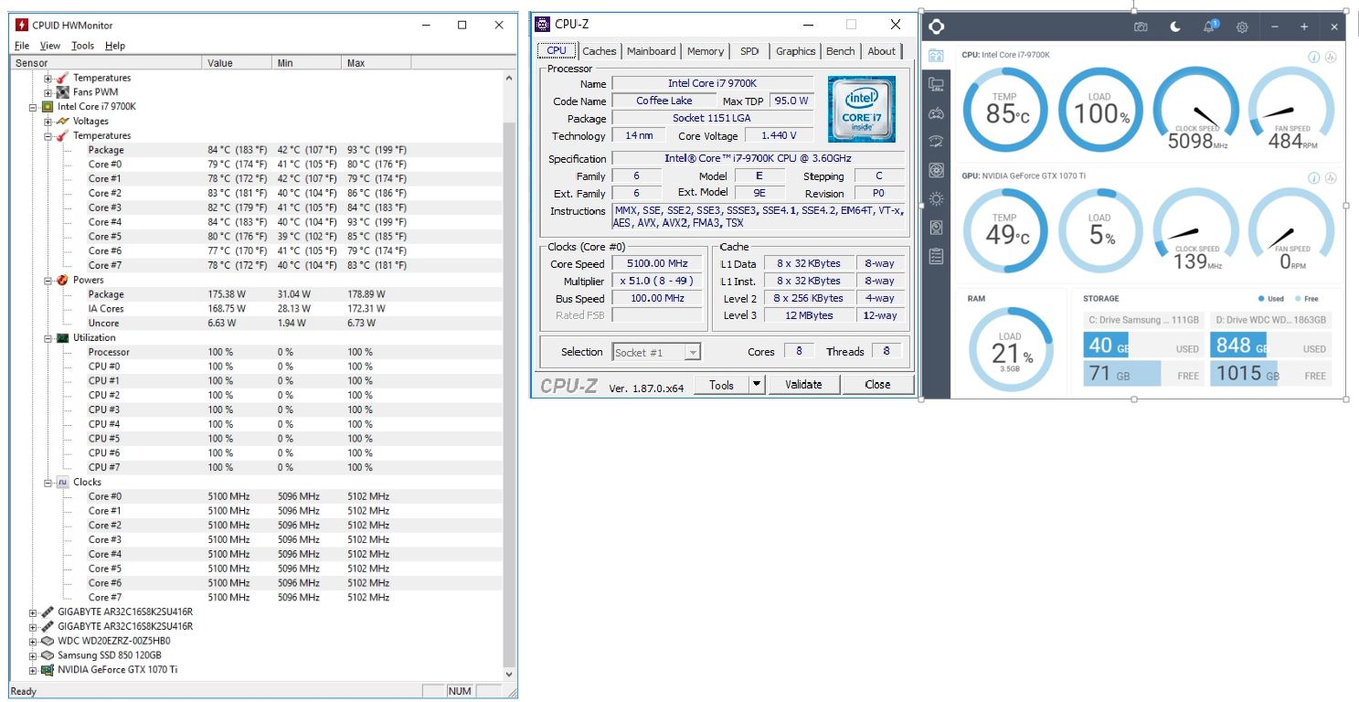
Task: Expand the Voltages tree node
Action: [48, 122]
